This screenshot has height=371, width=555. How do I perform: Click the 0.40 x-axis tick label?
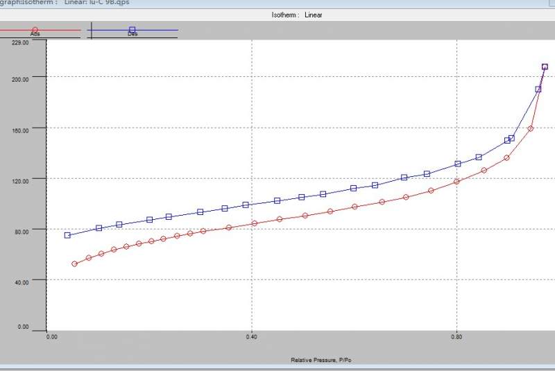coord(251,337)
